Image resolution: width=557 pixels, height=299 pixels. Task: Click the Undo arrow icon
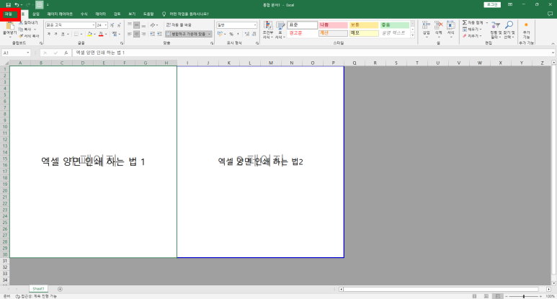tap(17, 5)
